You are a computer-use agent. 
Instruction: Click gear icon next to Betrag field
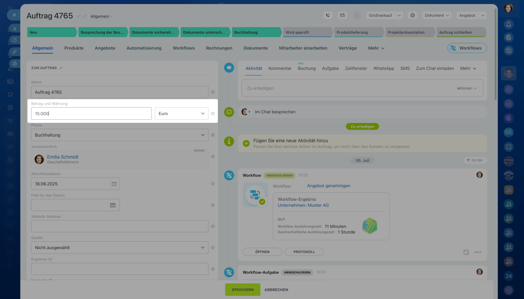pos(213,113)
